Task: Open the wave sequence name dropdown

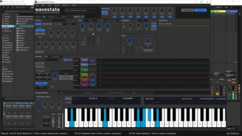Action: (47, 60)
